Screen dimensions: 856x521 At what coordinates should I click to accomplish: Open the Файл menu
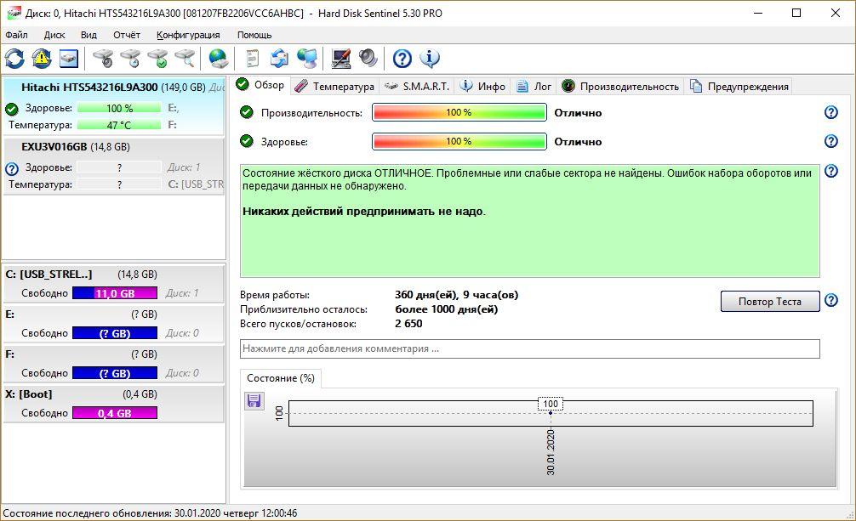[x=16, y=35]
